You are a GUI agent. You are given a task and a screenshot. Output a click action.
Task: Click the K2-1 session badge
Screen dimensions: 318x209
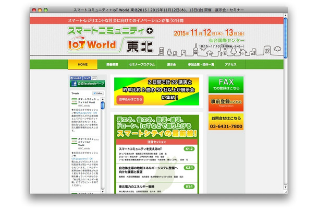[x=189, y=168]
